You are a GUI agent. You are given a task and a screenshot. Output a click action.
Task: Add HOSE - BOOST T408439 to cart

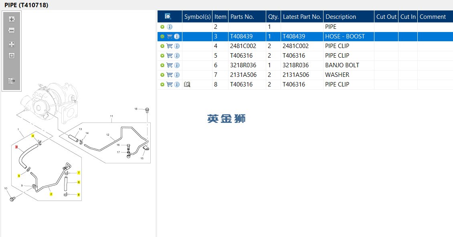tap(170, 36)
